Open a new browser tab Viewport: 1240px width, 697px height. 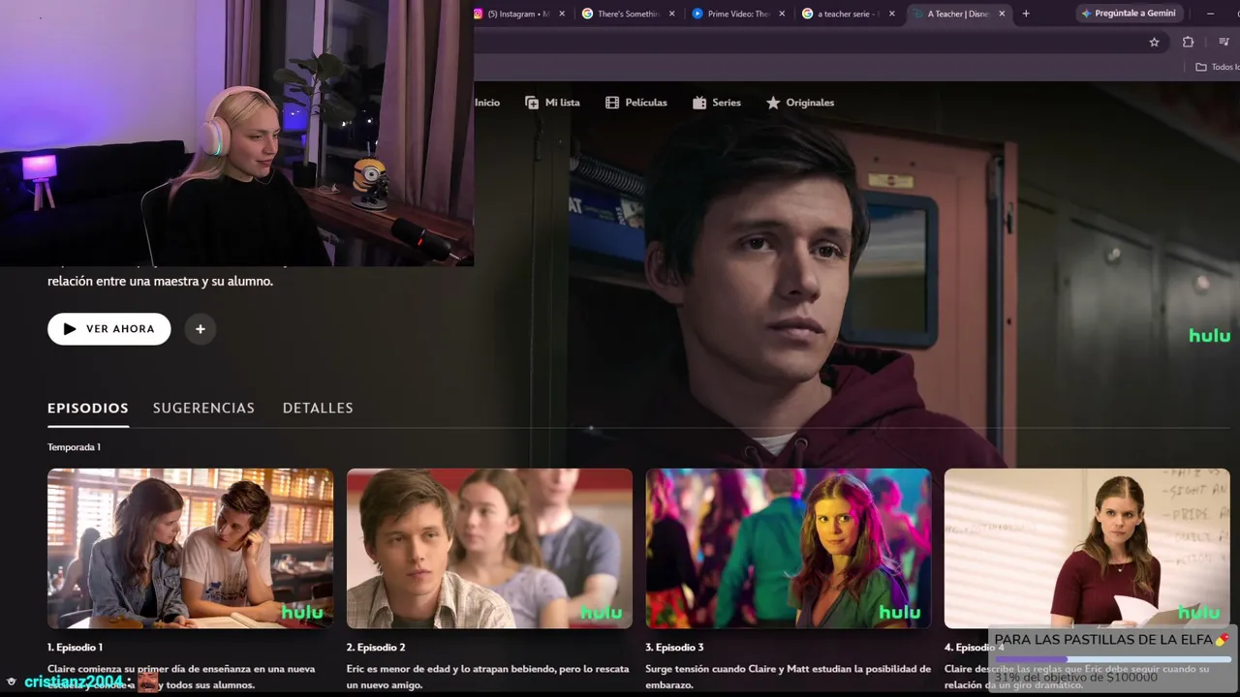[x=1026, y=14]
